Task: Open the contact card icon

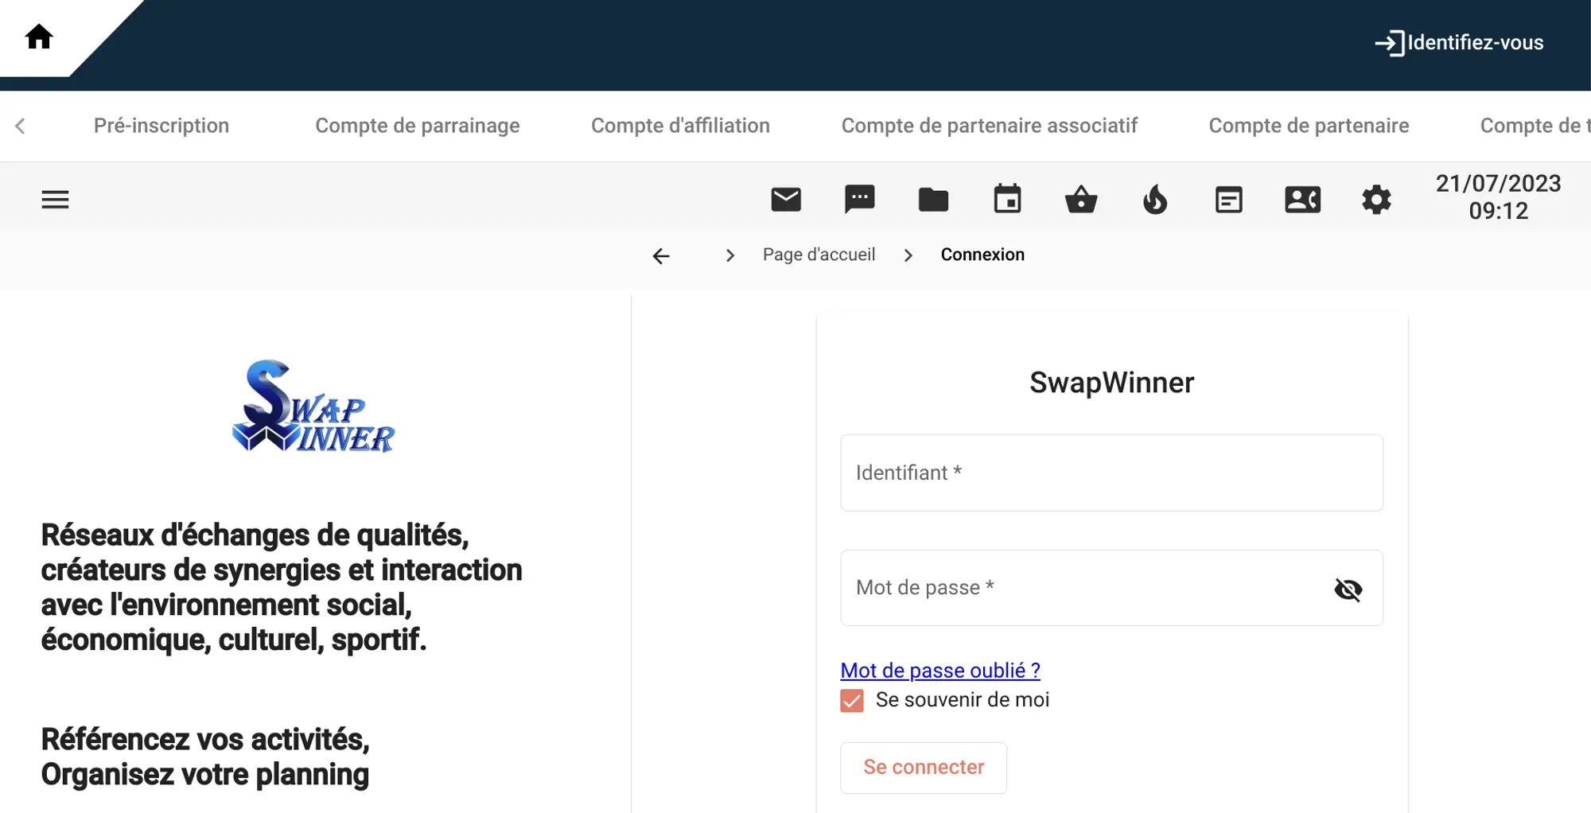Action: click(1302, 200)
